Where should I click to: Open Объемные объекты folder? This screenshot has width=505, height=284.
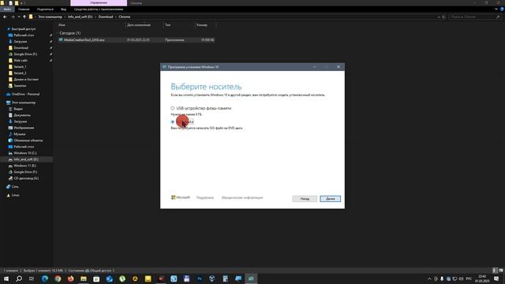pyautogui.click(x=28, y=140)
